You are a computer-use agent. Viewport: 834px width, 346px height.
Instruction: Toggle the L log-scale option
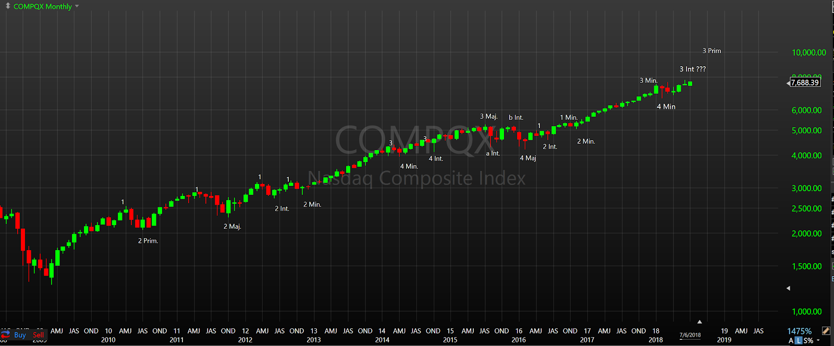pyautogui.click(x=799, y=340)
